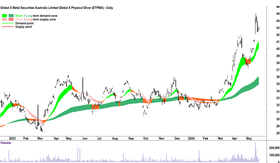Image resolution: width=280 pixels, height=163 pixels.
Task: Click the 'Mar' label of year 2024
Action: 221,138
